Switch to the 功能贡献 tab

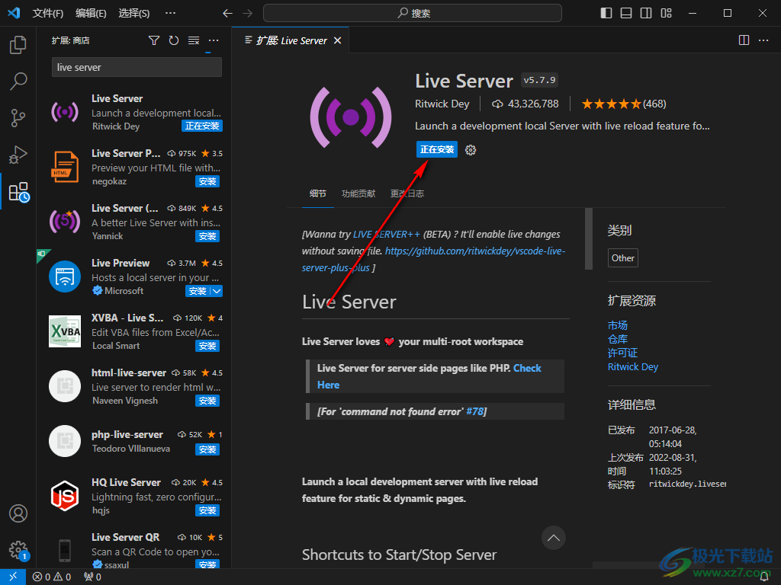(x=358, y=193)
